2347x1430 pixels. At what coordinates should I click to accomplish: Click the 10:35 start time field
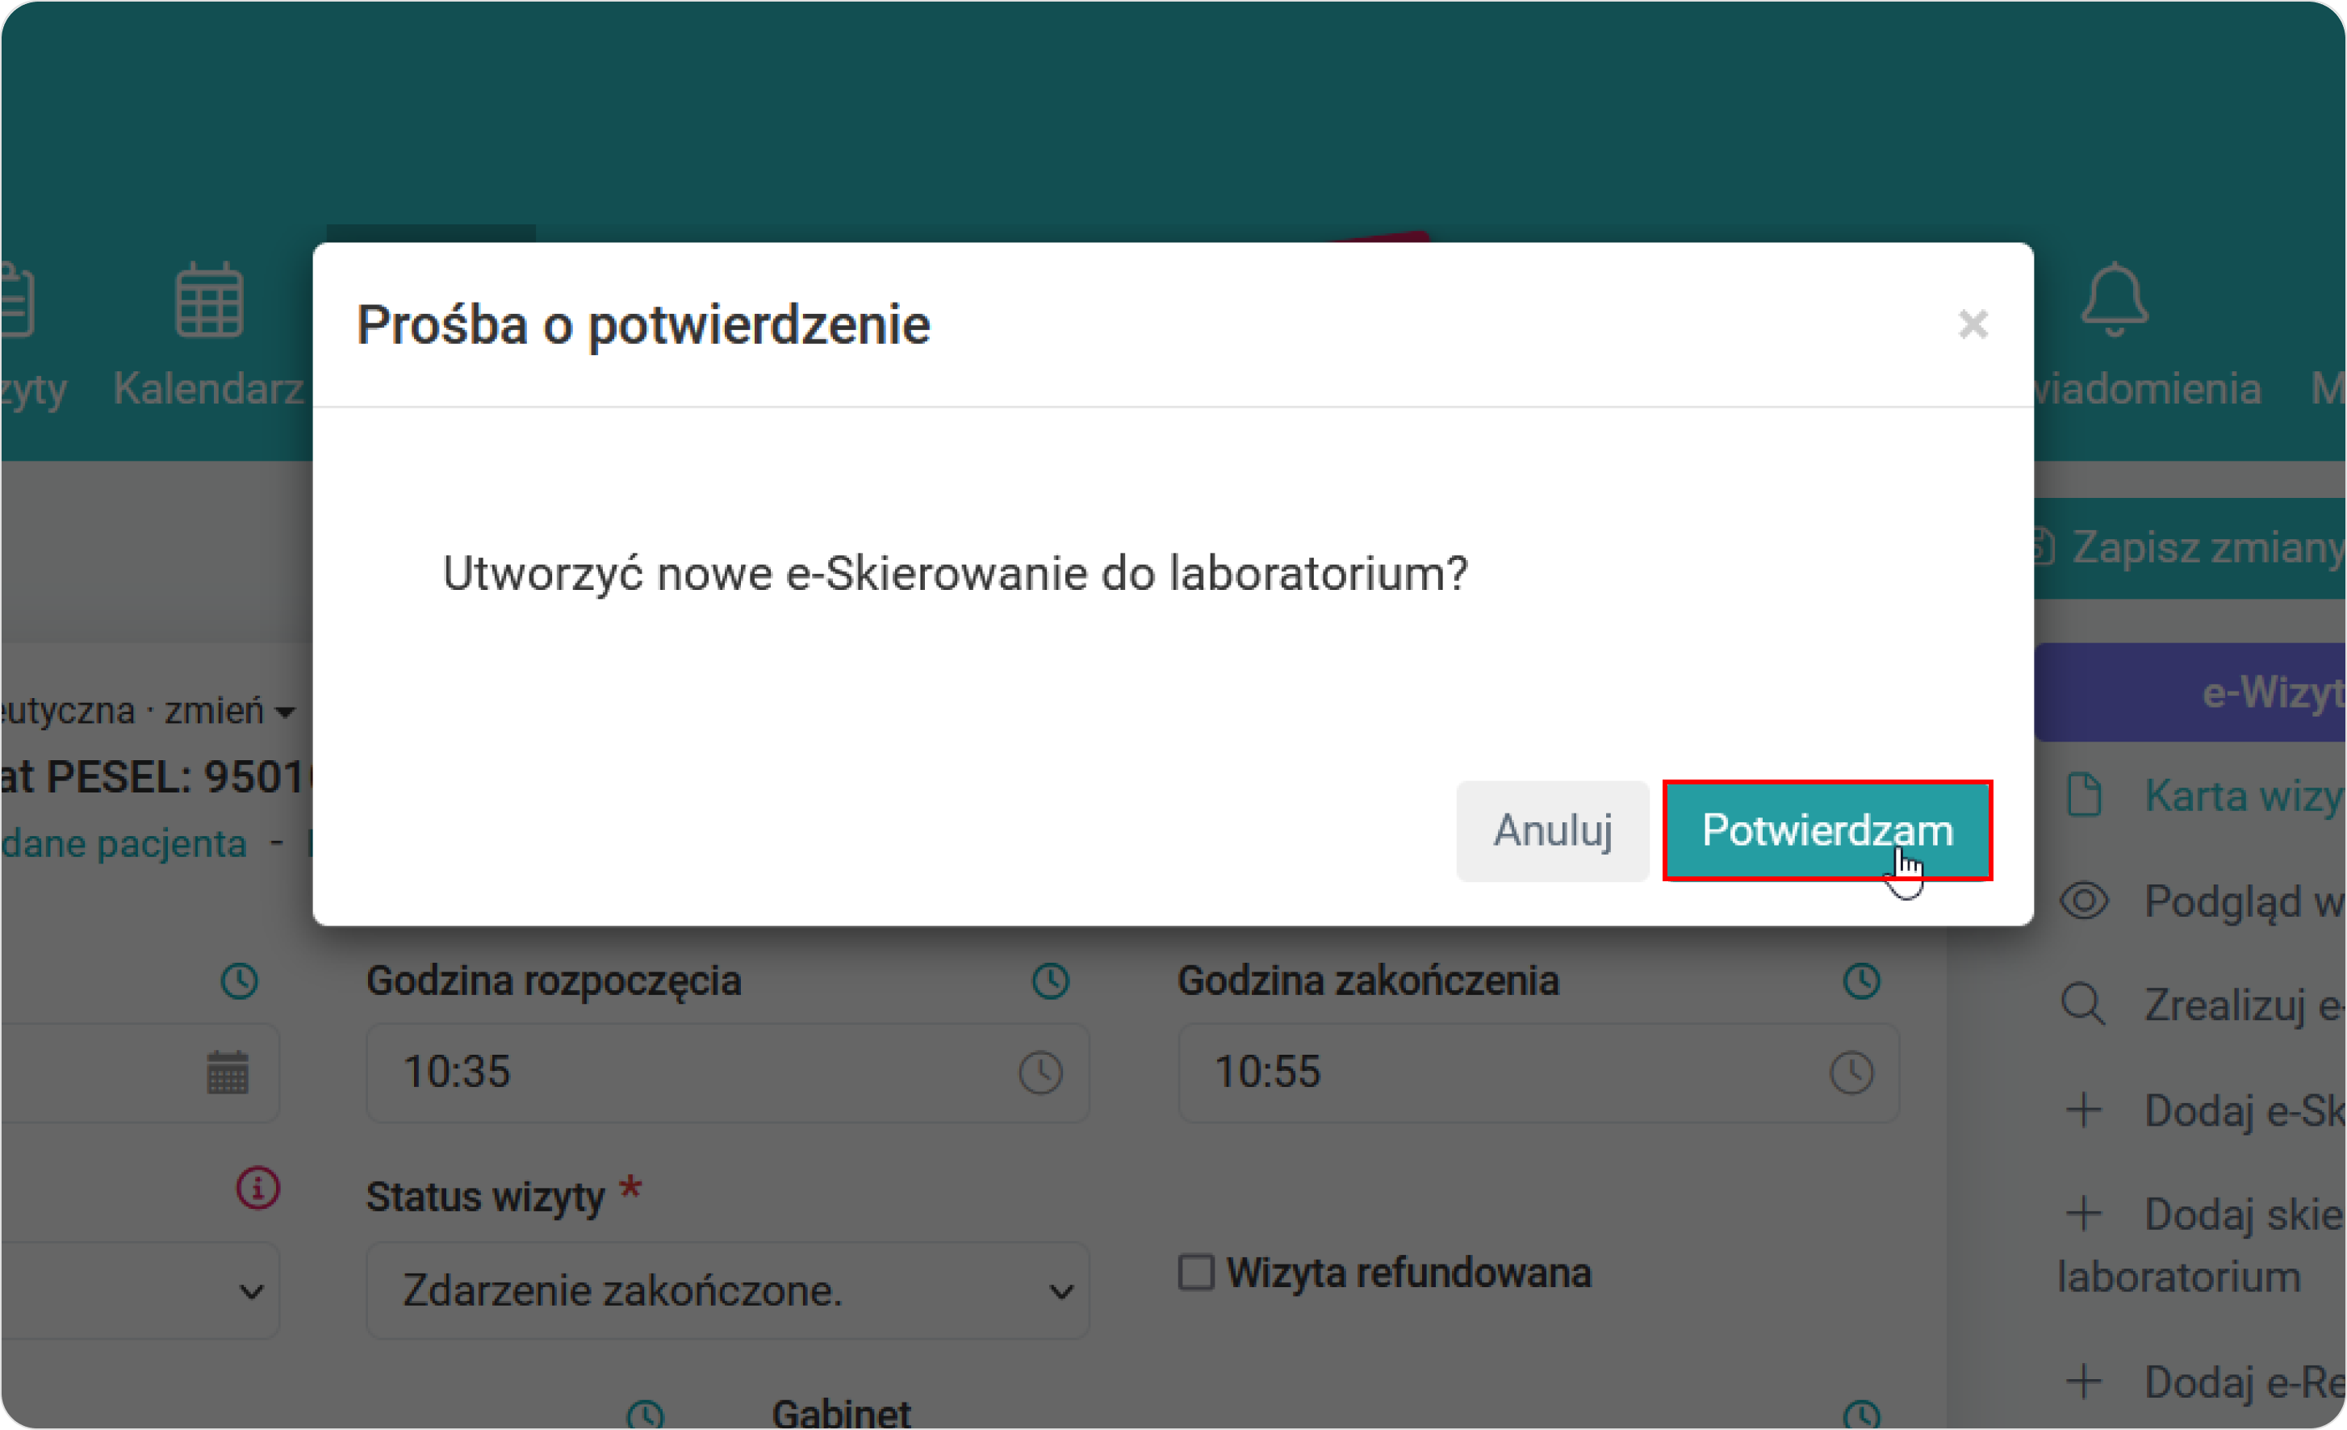[667, 1072]
